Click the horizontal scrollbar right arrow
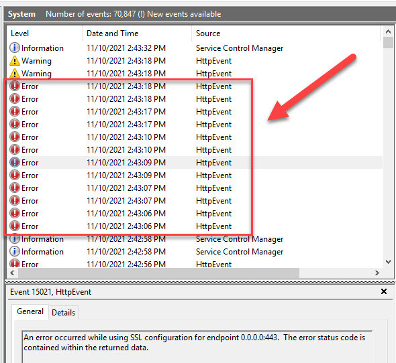 (x=377, y=273)
